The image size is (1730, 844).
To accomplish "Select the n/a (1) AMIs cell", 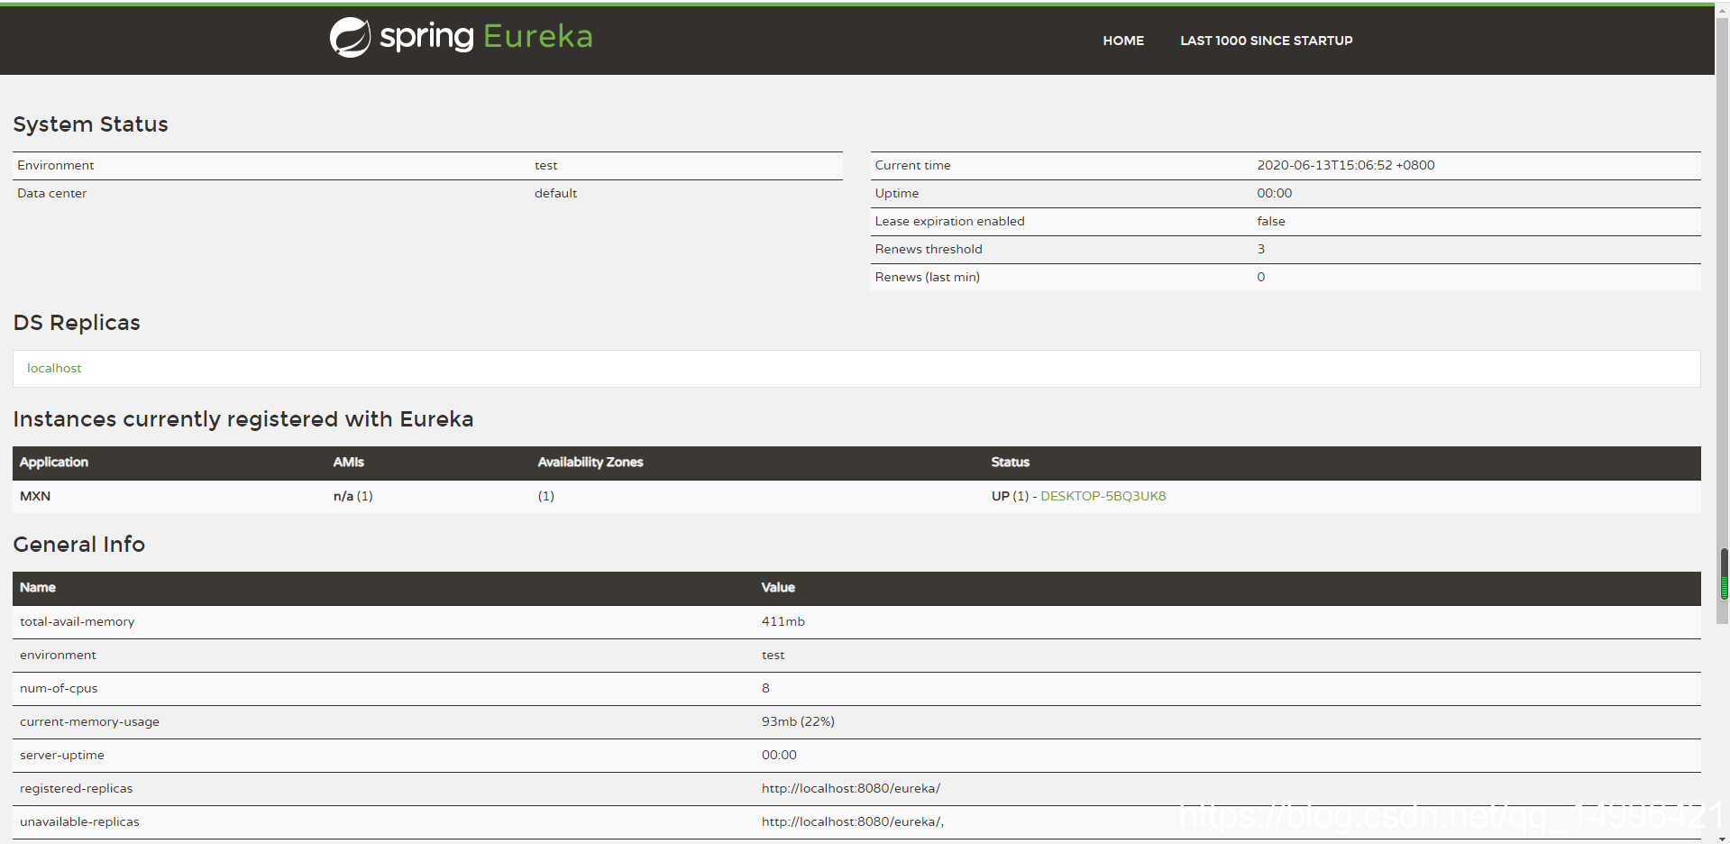I will pos(352,496).
